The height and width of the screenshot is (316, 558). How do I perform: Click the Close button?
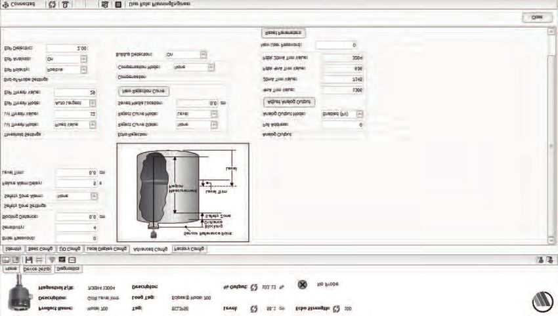[x=536, y=18]
